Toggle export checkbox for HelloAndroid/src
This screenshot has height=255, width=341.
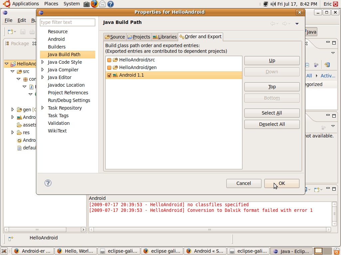109,60
